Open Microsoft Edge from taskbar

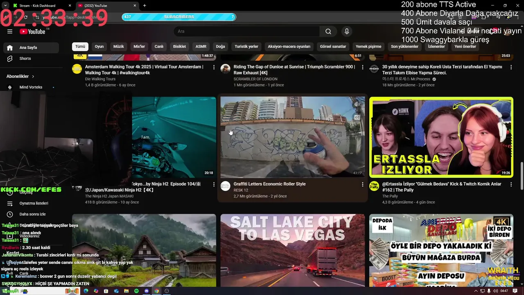pos(86,291)
